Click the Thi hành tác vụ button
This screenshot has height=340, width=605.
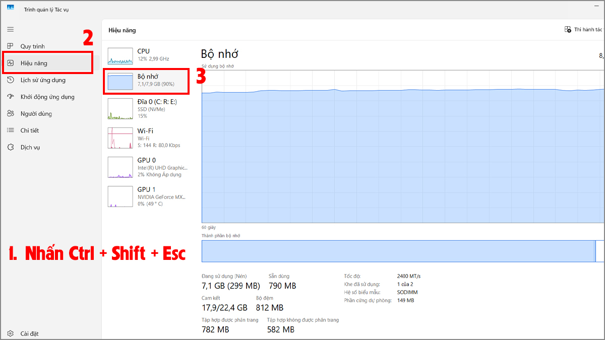pyautogui.click(x=584, y=30)
